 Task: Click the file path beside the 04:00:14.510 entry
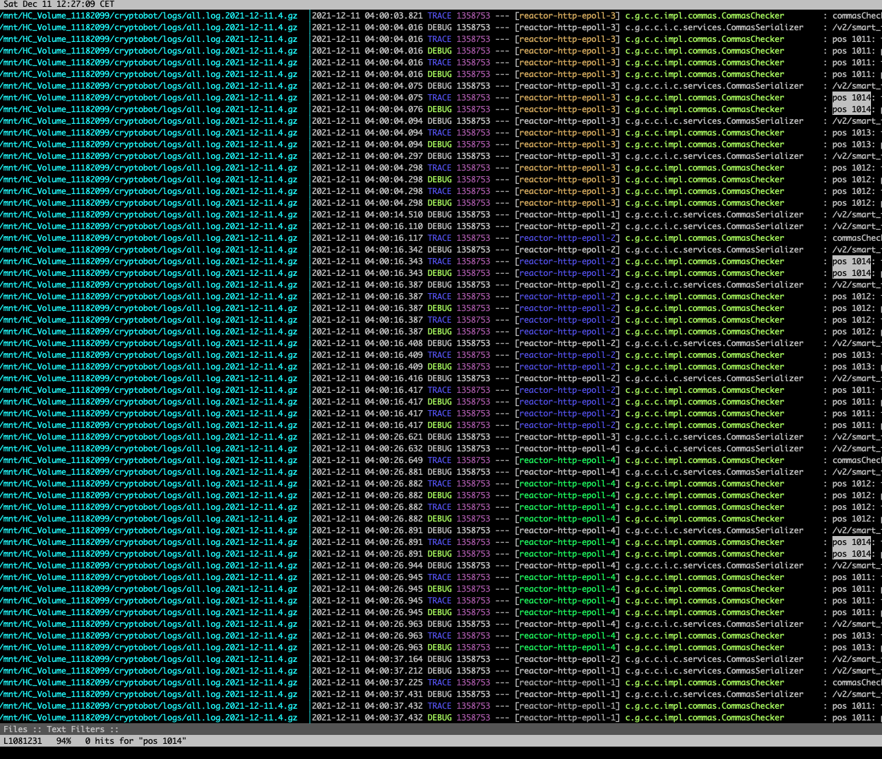click(149, 215)
